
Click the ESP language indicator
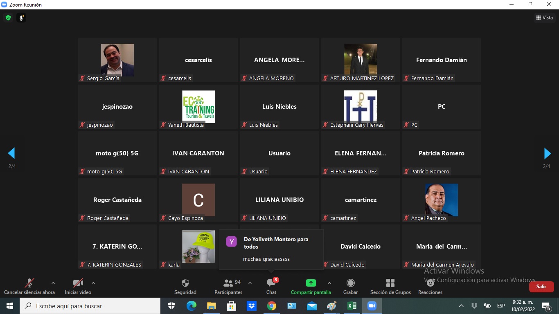[x=501, y=306]
